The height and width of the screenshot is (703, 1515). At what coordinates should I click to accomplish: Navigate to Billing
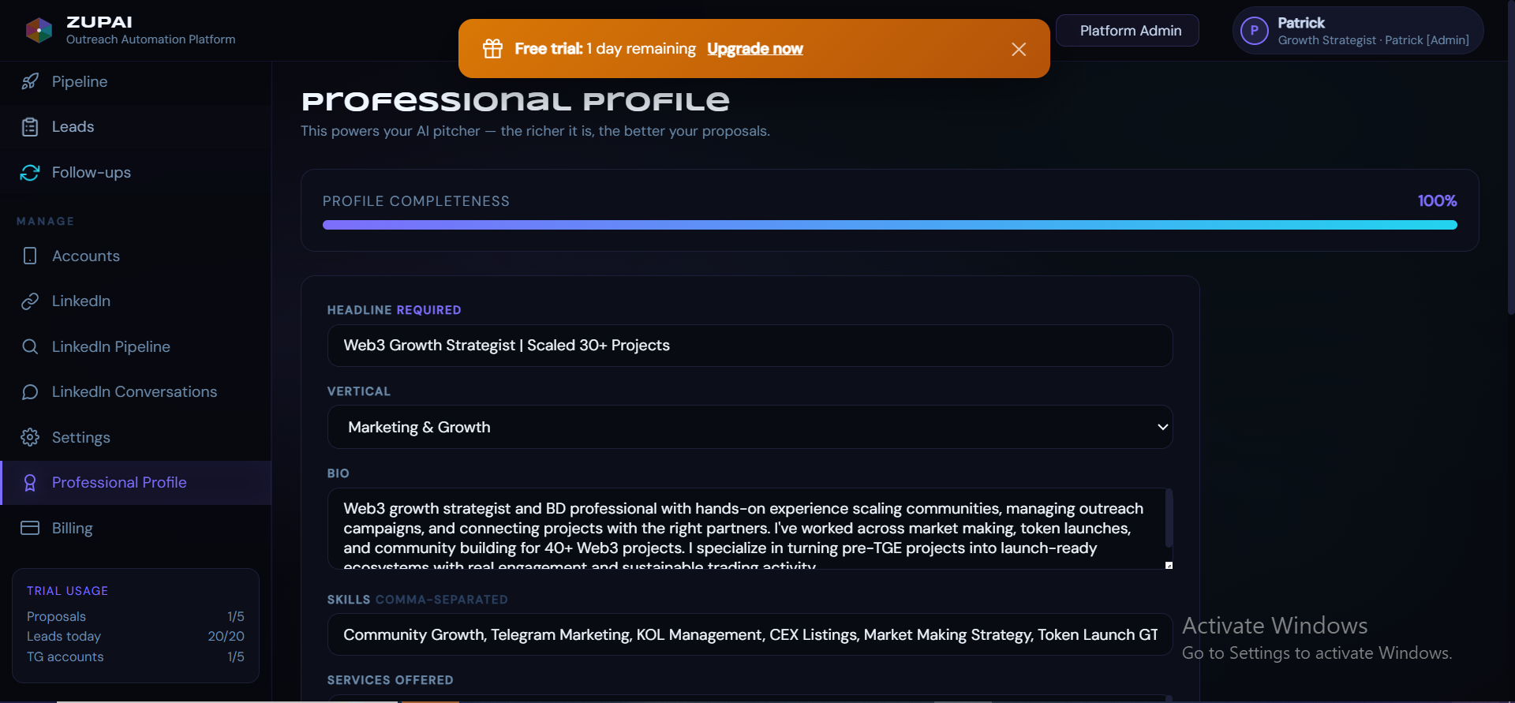pyautogui.click(x=136, y=529)
